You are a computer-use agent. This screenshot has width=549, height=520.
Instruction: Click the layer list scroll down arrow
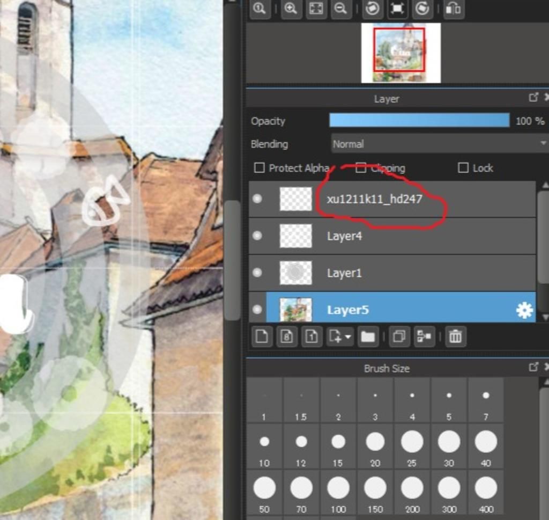(x=545, y=318)
